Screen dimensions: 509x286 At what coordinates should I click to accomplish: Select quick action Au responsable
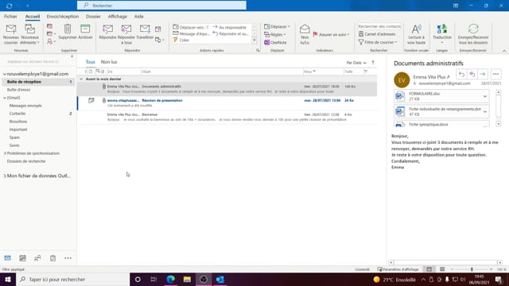pyautogui.click(x=230, y=27)
